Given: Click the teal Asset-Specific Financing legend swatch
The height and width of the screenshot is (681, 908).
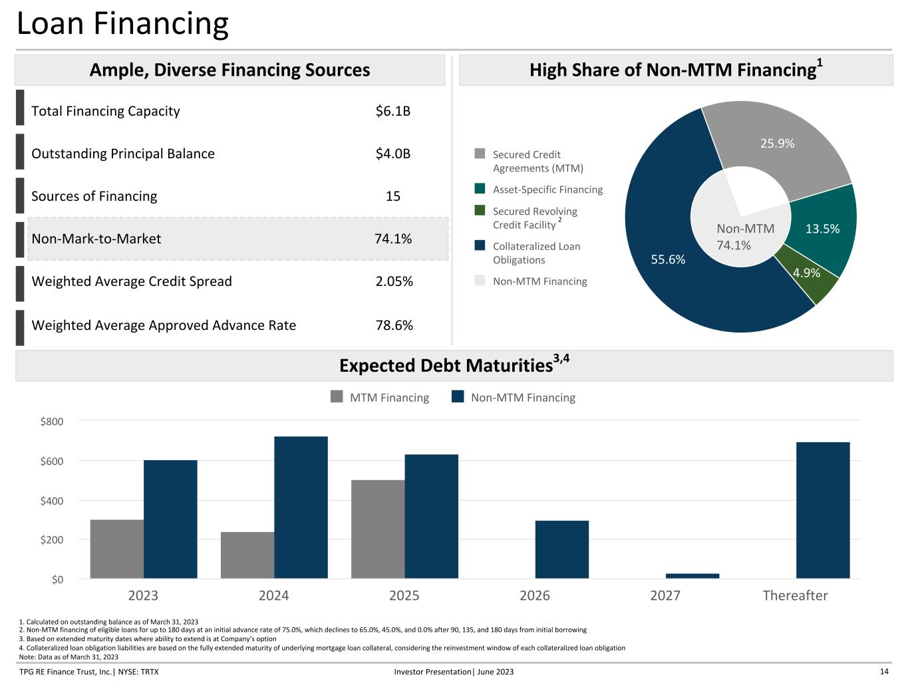Looking at the screenshot, I should pos(480,189).
